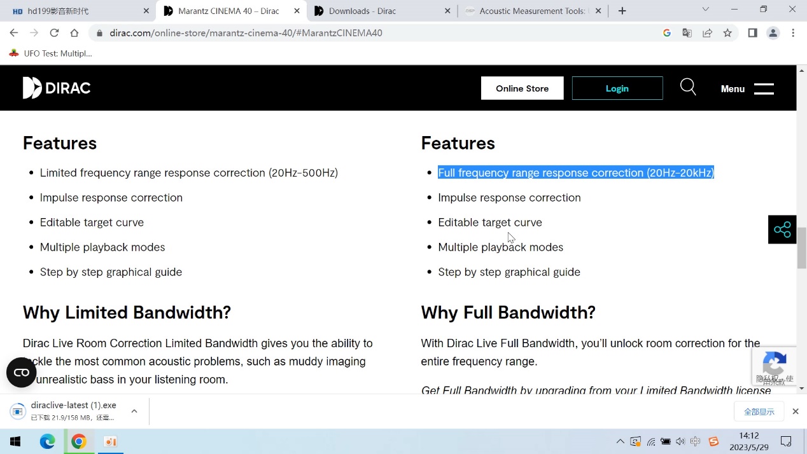Screen dimensions: 807x454
Task: Open the tab search dropdown chevron
Action: coord(705,10)
